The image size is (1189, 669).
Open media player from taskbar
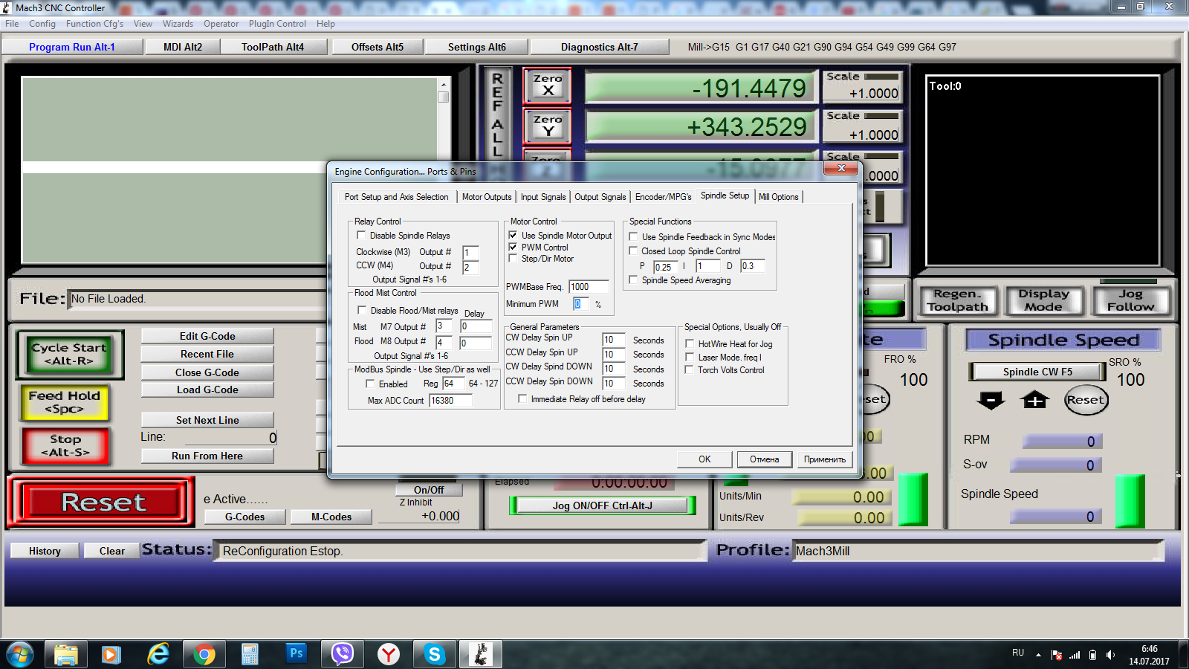click(x=111, y=655)
